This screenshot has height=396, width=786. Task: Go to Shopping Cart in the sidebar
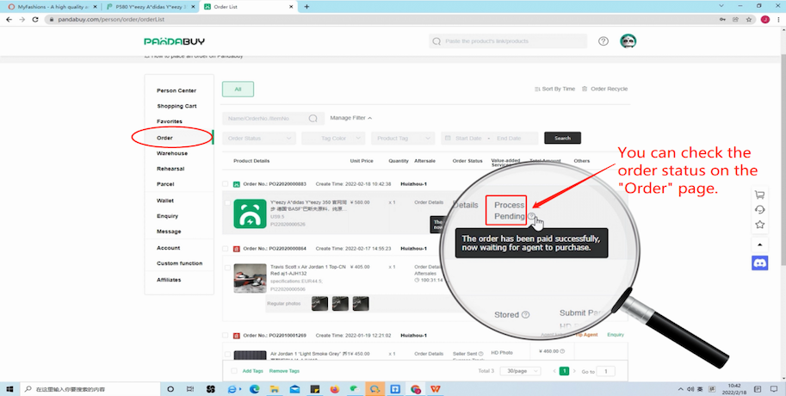point(177,106)
